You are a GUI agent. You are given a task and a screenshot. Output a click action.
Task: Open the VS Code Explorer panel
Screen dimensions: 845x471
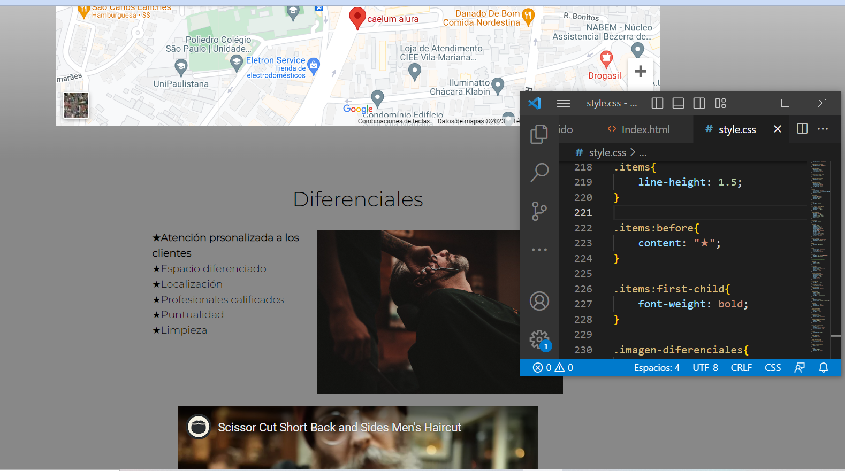coord(539,134)
